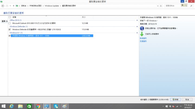195x109 pixels.
Task: Click the blue restart notice icon
Action: click(x=142, y=28)
